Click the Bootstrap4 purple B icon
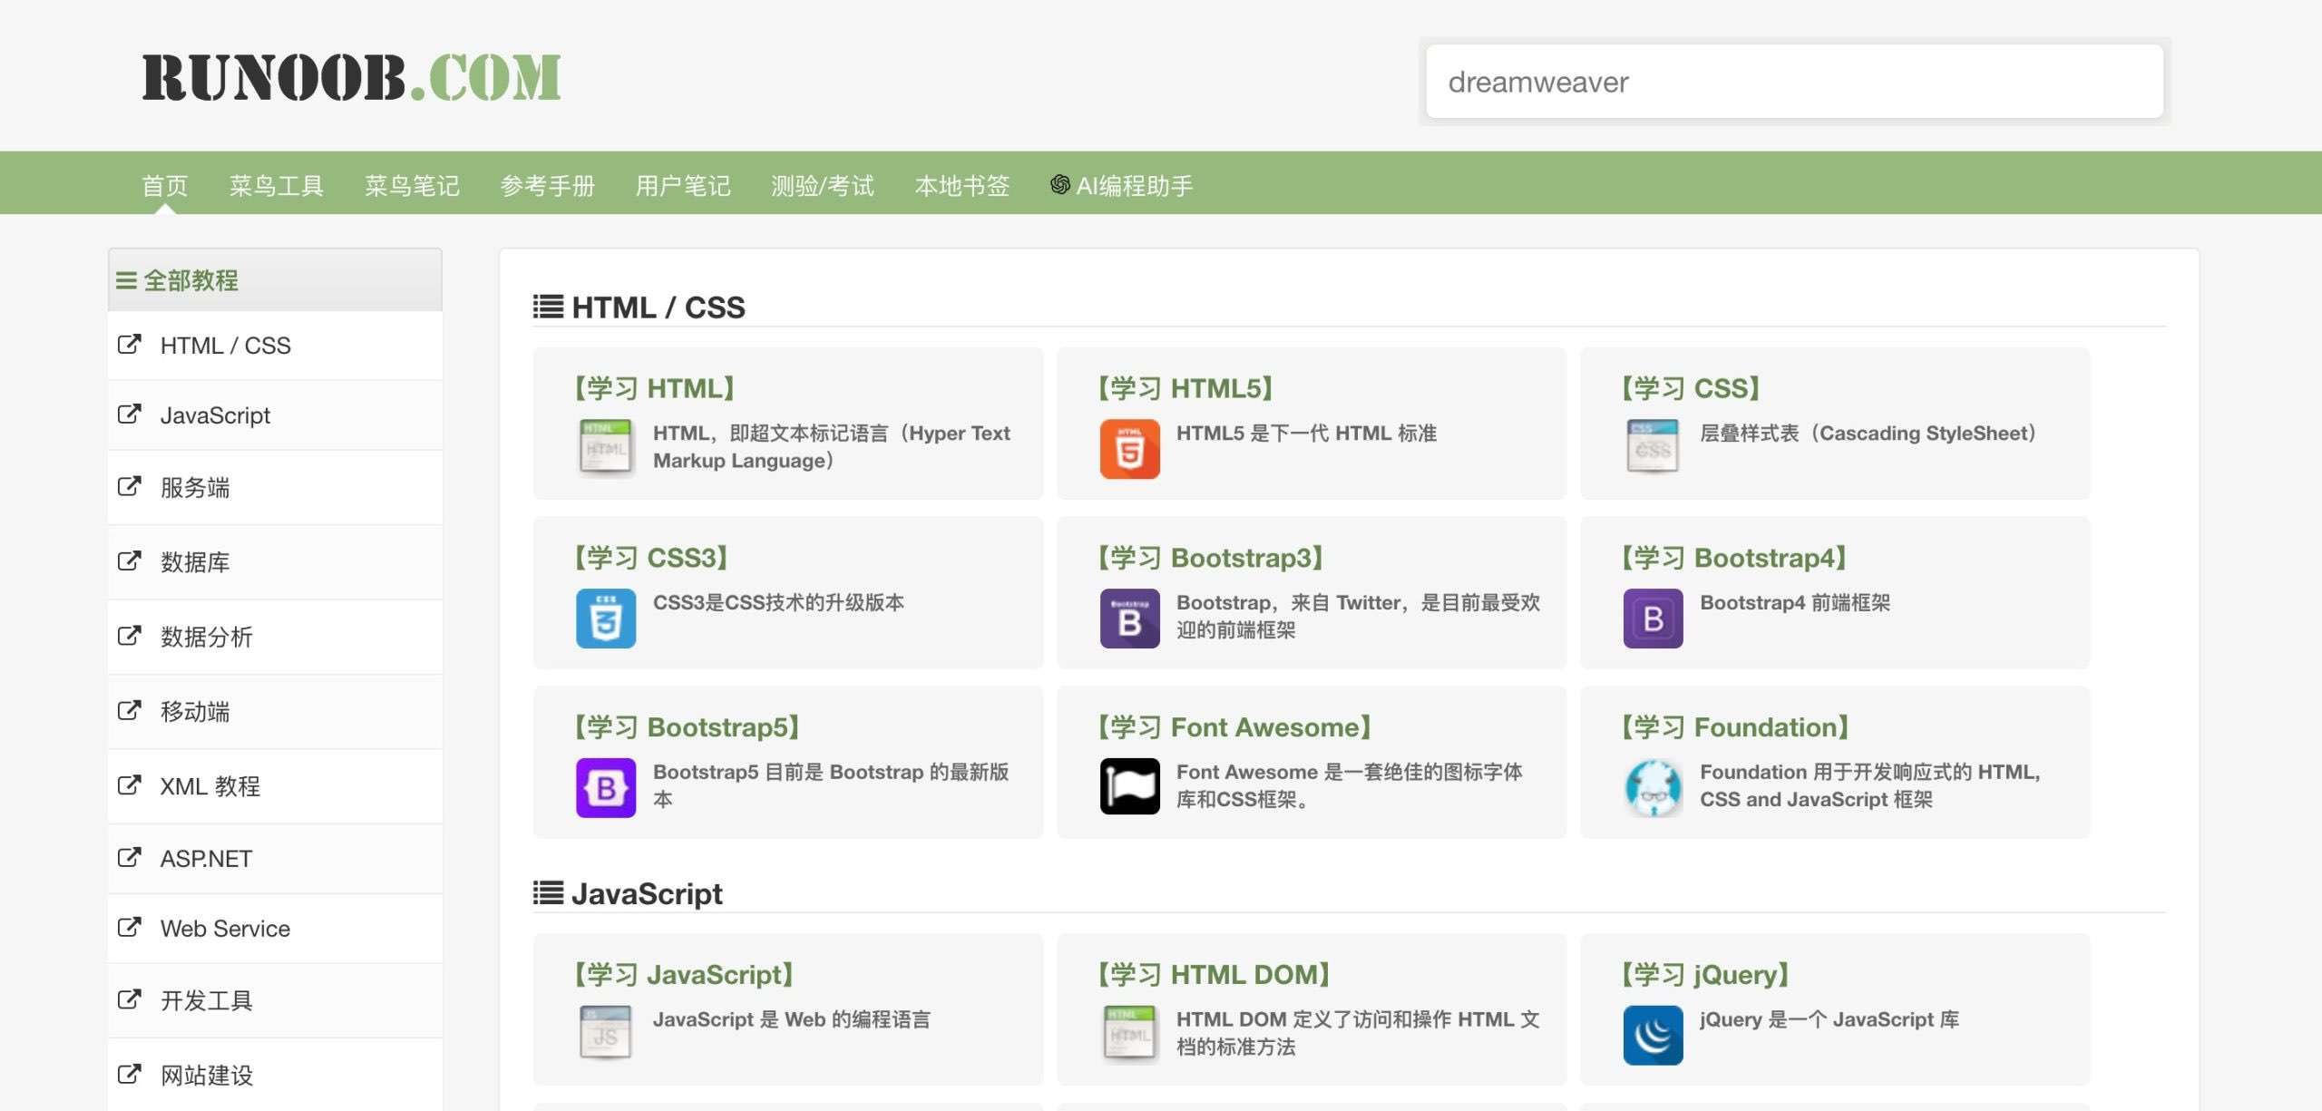Screen dimensions: 2322x1111 (x=1653, y=618)
